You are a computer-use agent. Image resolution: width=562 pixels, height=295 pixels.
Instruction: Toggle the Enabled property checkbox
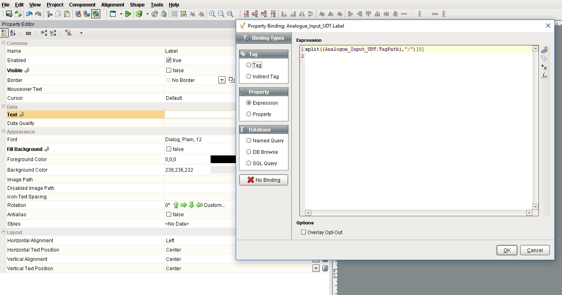coord(169,60)
